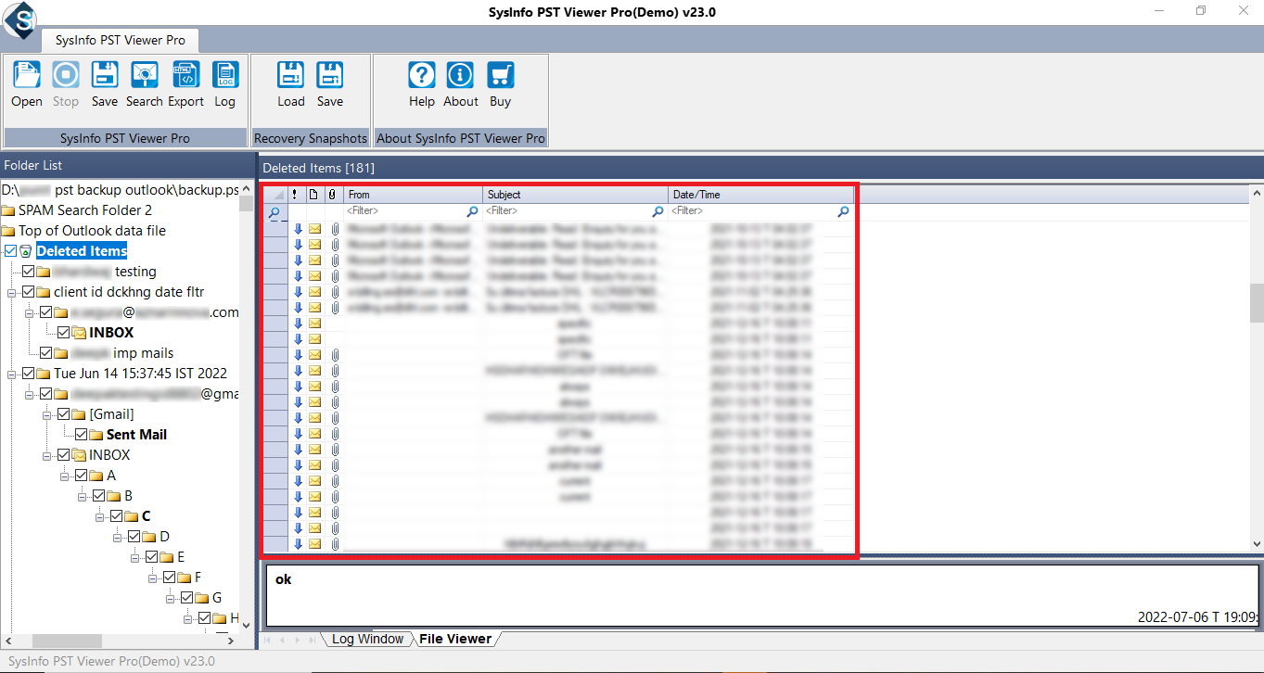Click the SysInfo logo in the title bar
This screenshot has width=1264, height=673.
click(x=19, y=19)
